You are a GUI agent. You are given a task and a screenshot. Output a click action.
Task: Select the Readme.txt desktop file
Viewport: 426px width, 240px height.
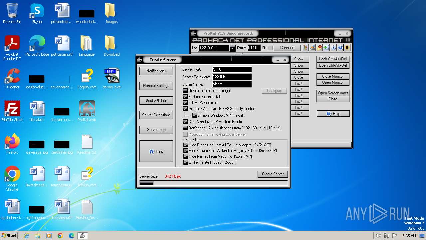[x=87, y=144]
